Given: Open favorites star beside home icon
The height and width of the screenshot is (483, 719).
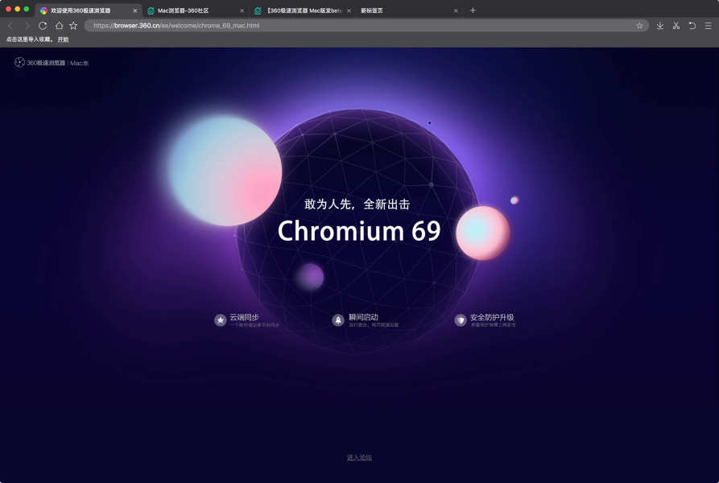Looking at the screenshot, I should pyautogui.click(x=73, y=26).
